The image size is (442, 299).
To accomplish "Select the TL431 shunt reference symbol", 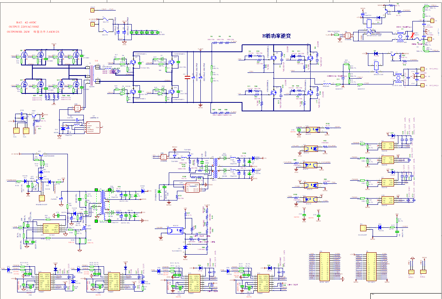I will pos(185,247).
